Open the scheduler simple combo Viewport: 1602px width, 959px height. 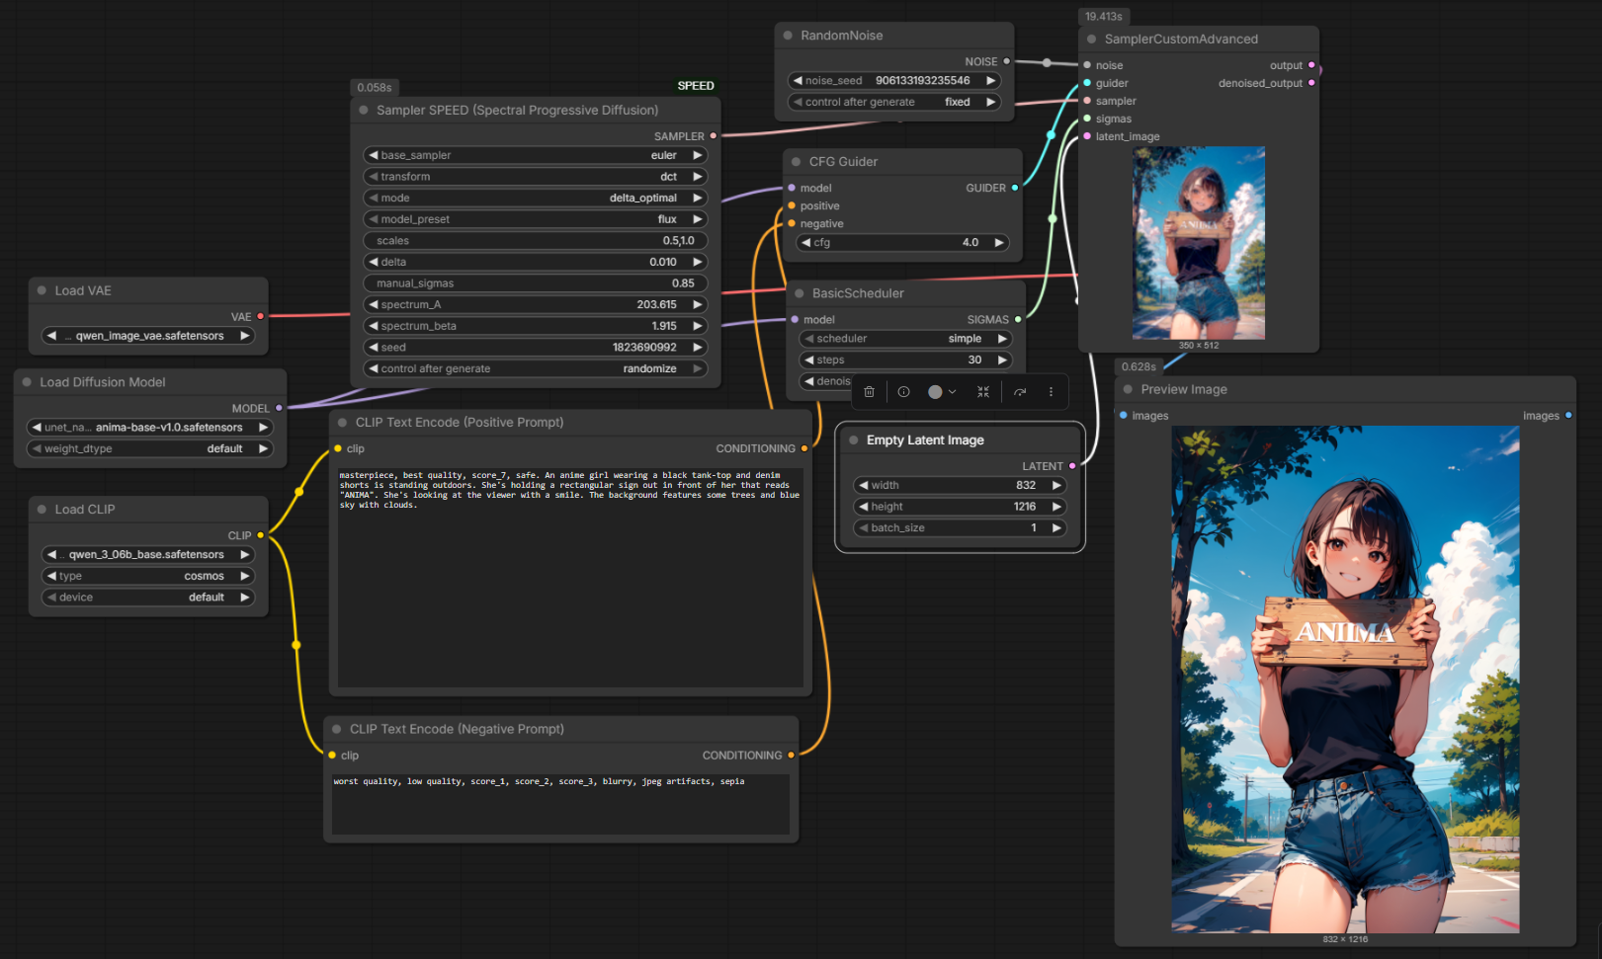904,339
